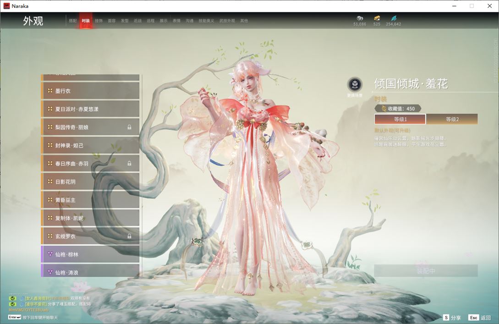Click the chat share code MmVIM2Y2YTE3BUwb

tap(29, 310)
